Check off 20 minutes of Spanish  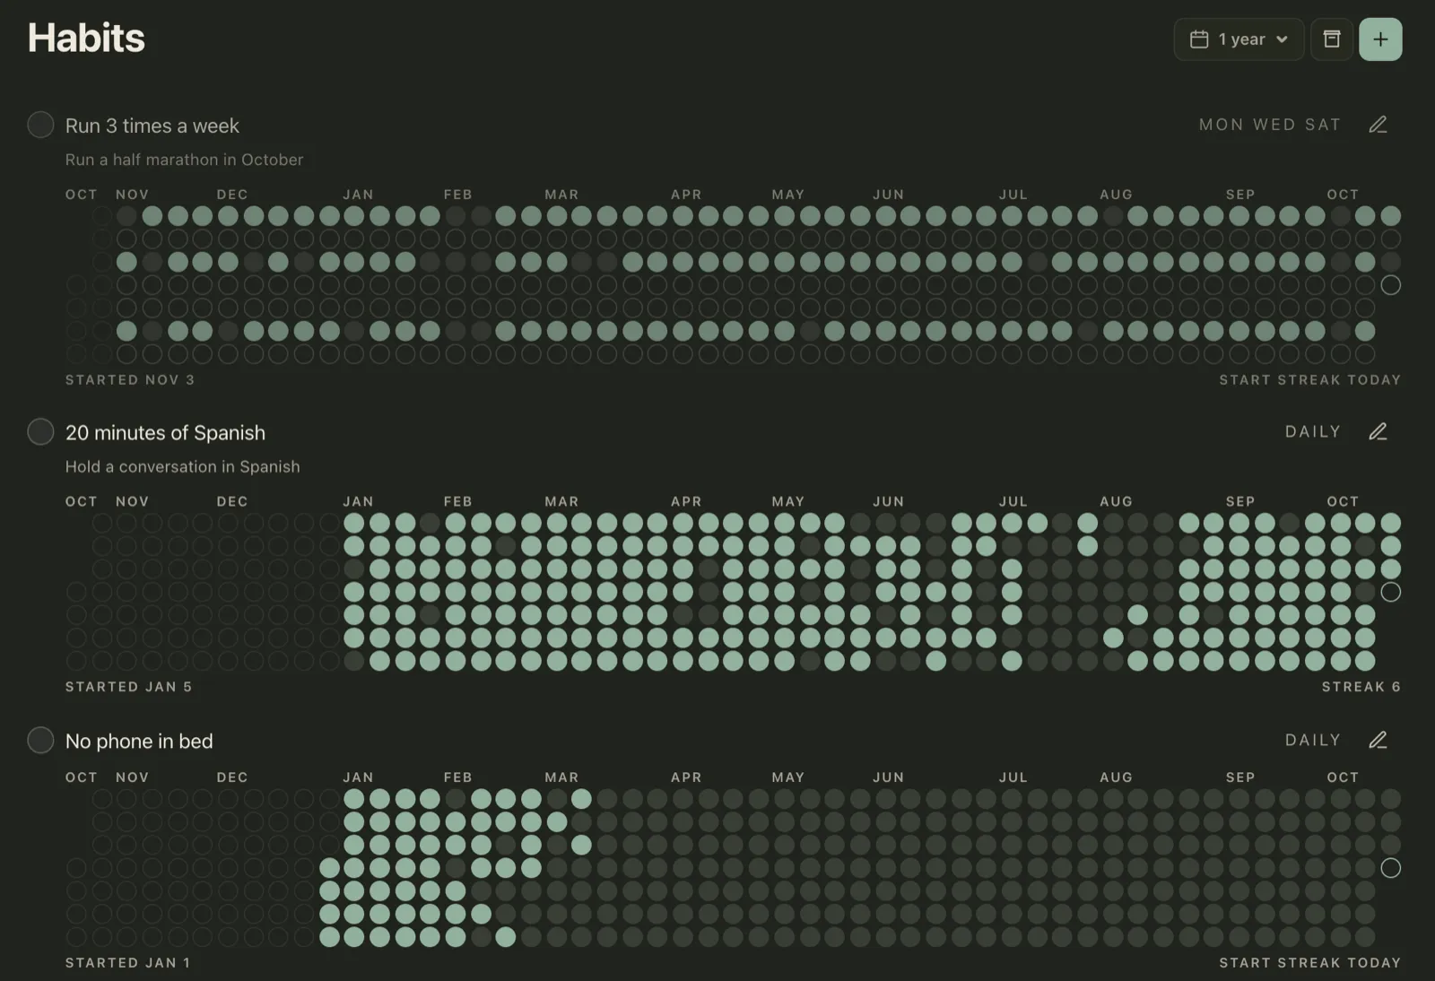40,431
